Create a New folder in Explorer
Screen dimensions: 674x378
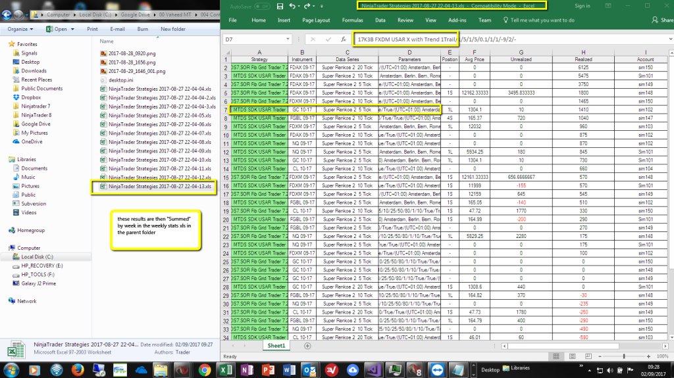(x=173, y=29)
